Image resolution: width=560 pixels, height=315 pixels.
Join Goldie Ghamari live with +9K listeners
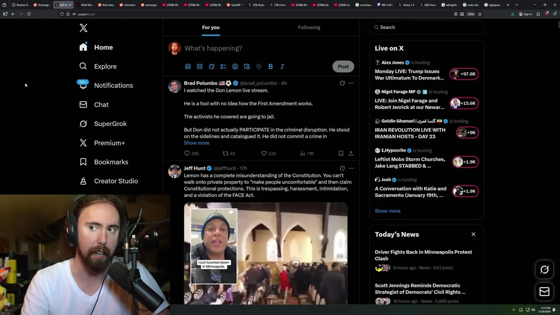pos(467,133)
